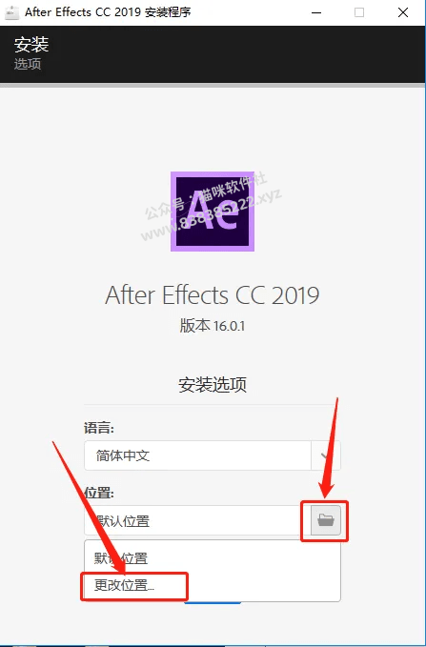Close the After Effects installer window
This screenshot has width=426, height=647.
(x=403, y=12)
